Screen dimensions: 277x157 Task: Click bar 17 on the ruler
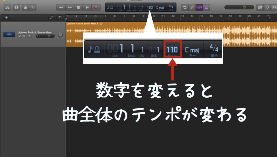click(x=221, y=16)
